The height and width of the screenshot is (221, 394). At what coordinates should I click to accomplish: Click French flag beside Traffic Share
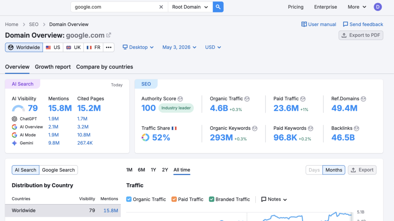click(x=174, y=128)
